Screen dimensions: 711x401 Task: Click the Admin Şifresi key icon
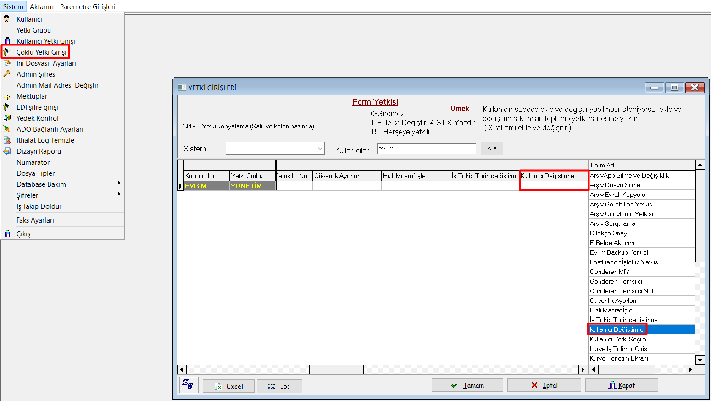6,74
